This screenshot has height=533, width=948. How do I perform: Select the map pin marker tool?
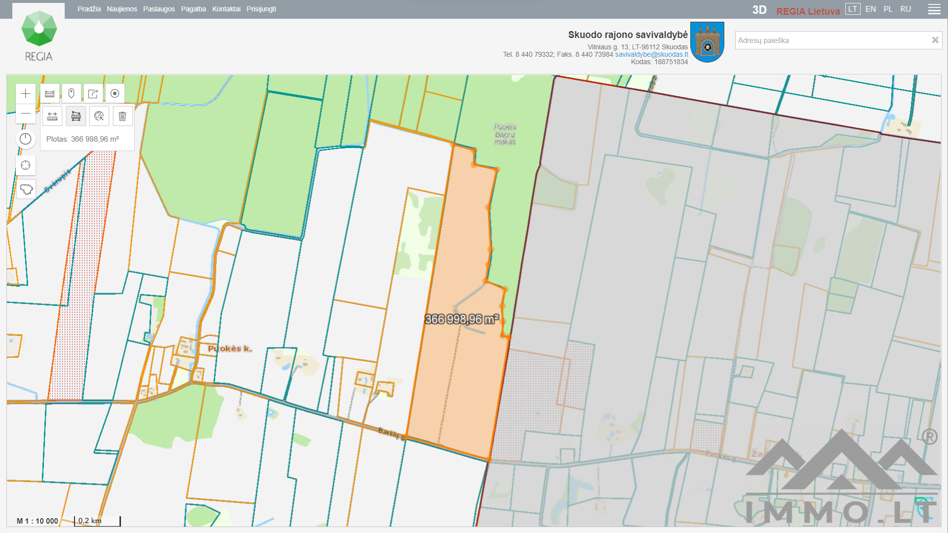coord(71,94)
